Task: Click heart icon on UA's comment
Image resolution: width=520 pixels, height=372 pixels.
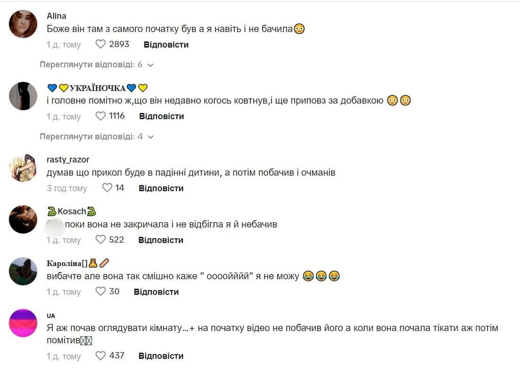Action: pos(100,356)
